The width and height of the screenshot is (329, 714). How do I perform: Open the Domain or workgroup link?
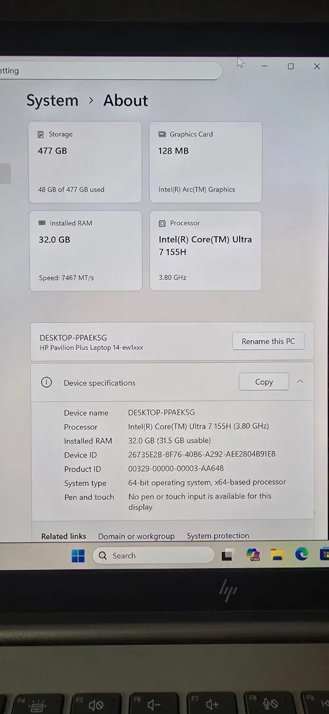(136, 536)
